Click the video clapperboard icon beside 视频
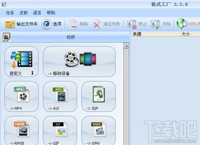200x145 pixels. pyautogui.click(x=6, y=37)
